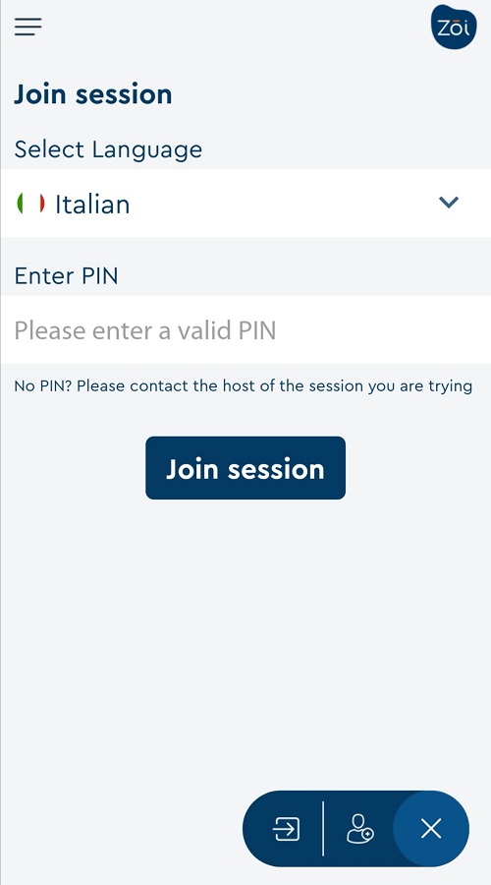Close the floating action bar with X
Viewport: 491px width, 885px height.
tap(431, 829)
